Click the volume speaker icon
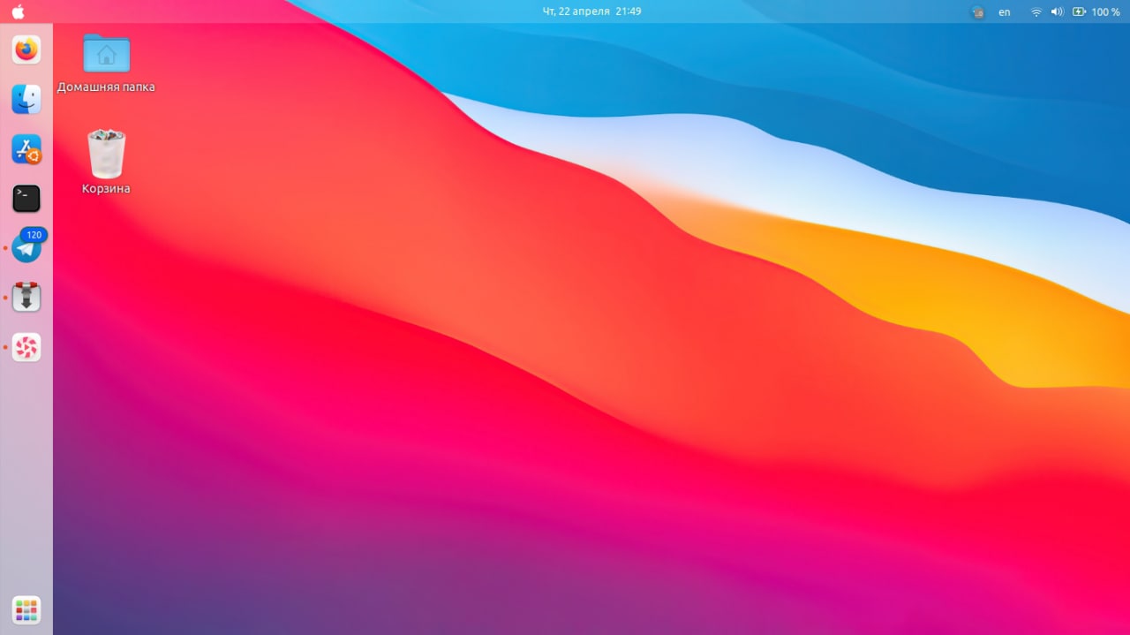 coord(1058,12)
